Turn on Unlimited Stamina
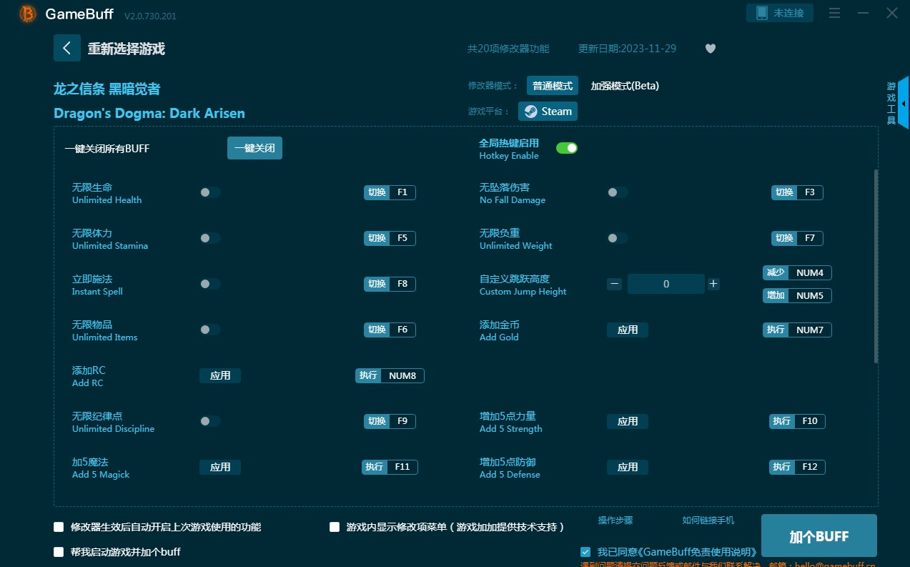 click(x=210, y=238)
